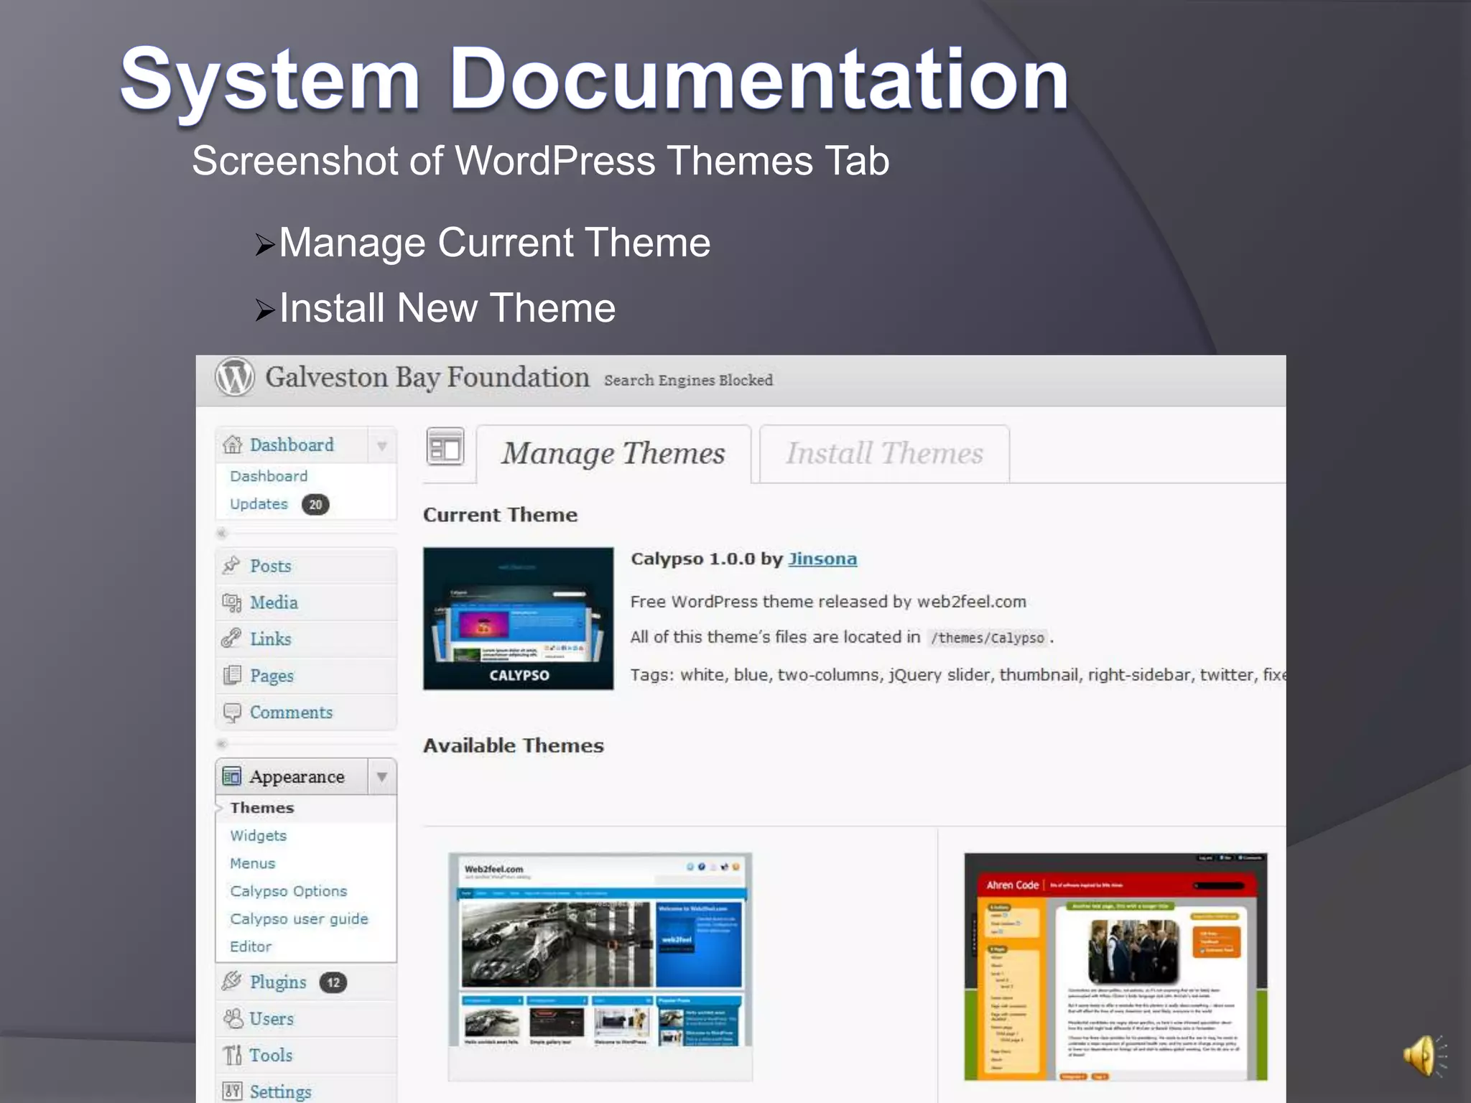Viewport: 1471px width, 1103px height.
Task: Click the Available Themes heading
Action: [x=514, y=745]
